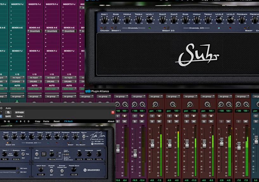The width and height of the screenshot is (259, 182).
Task: Click Copy in lower PT100 toolbar
Action: pos(37,121)
